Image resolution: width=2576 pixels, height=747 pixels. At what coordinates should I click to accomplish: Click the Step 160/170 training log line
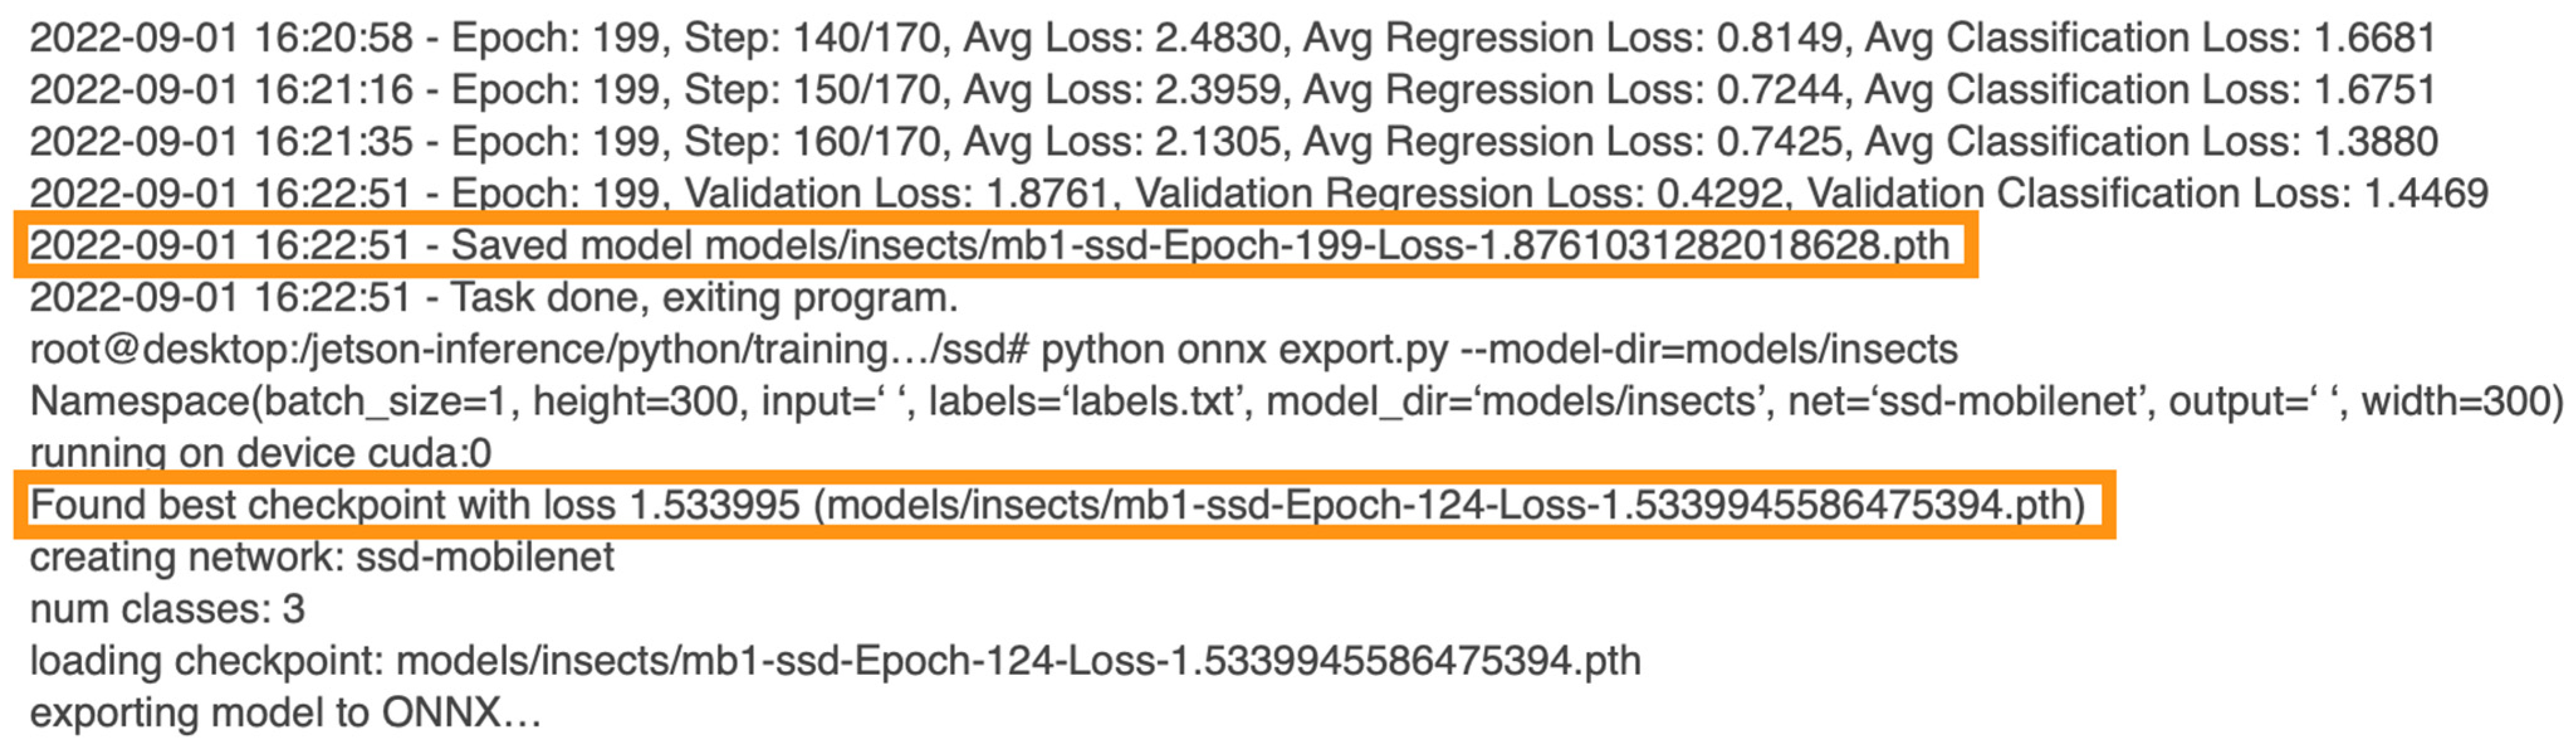coord(1234,142)
